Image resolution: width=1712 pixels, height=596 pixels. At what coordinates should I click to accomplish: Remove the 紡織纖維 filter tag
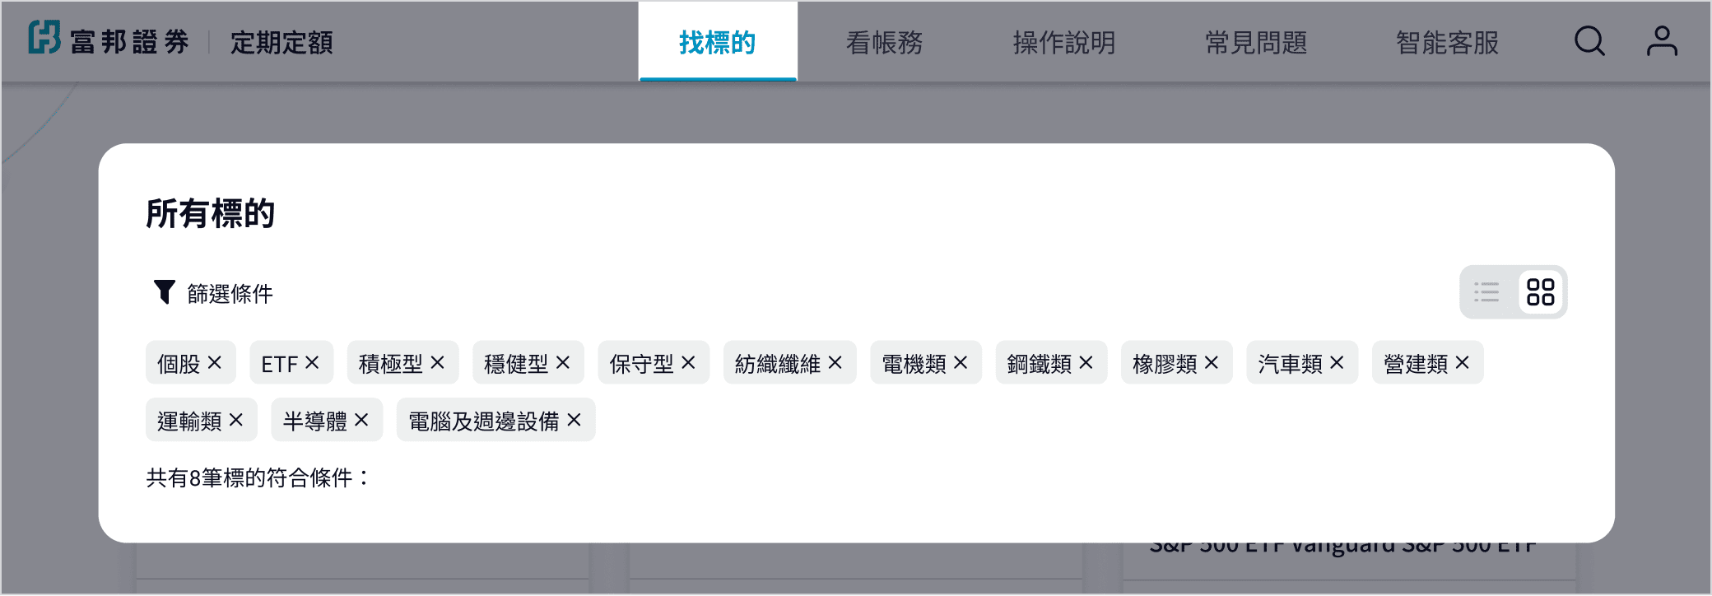pos(835,363)
